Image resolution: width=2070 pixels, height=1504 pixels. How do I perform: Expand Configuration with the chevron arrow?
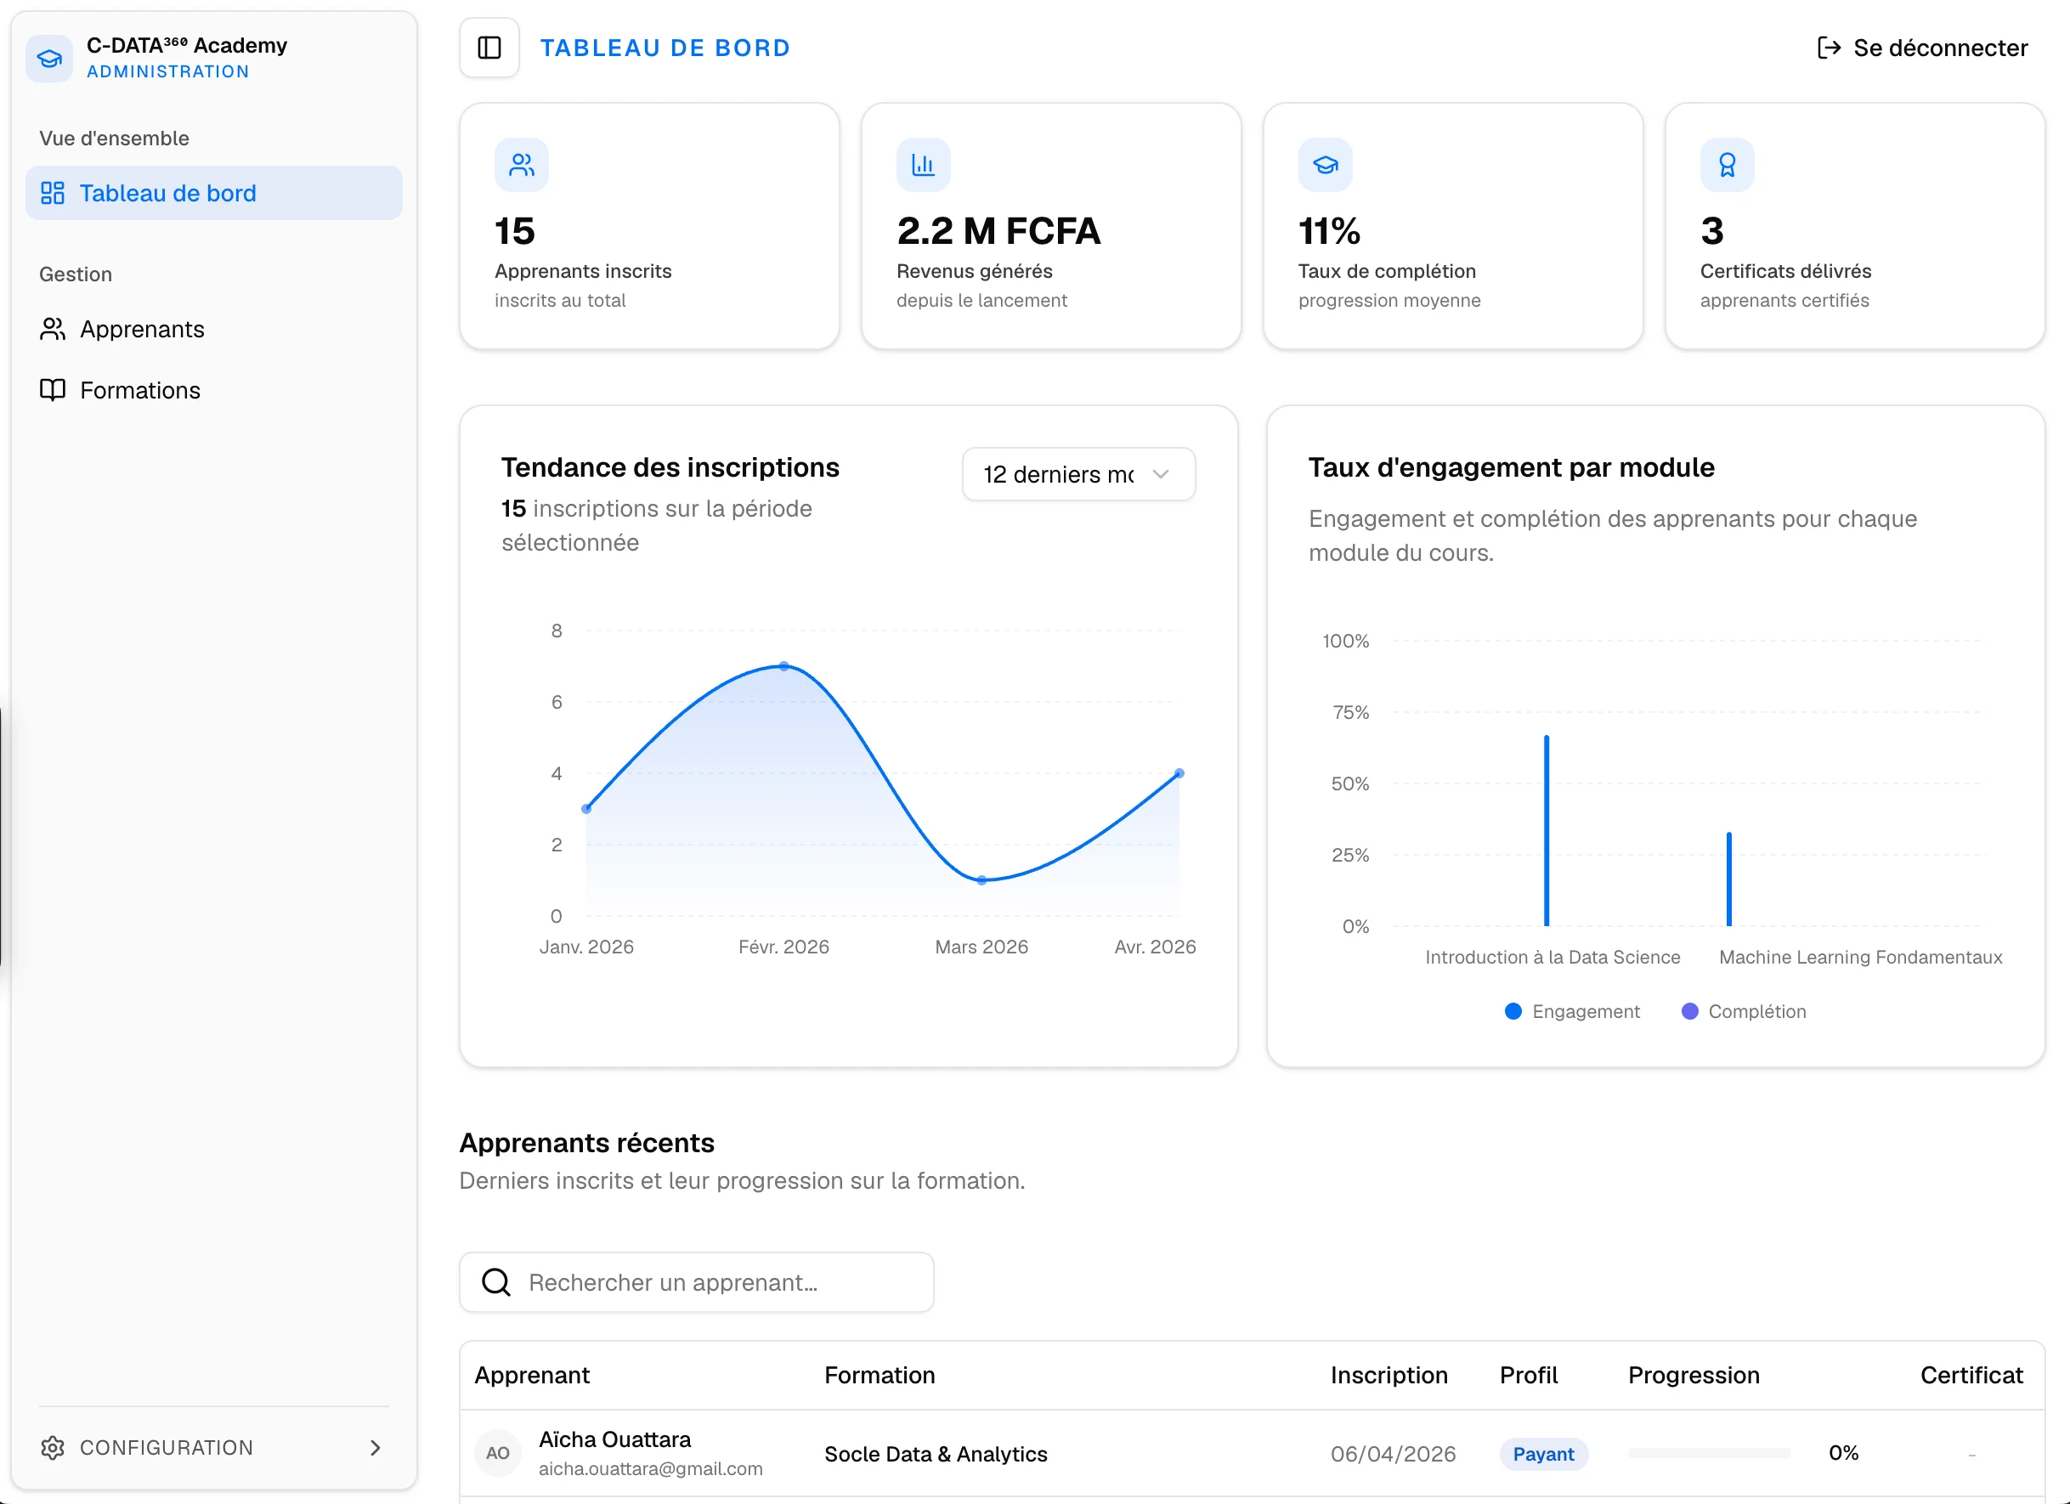375,1447
